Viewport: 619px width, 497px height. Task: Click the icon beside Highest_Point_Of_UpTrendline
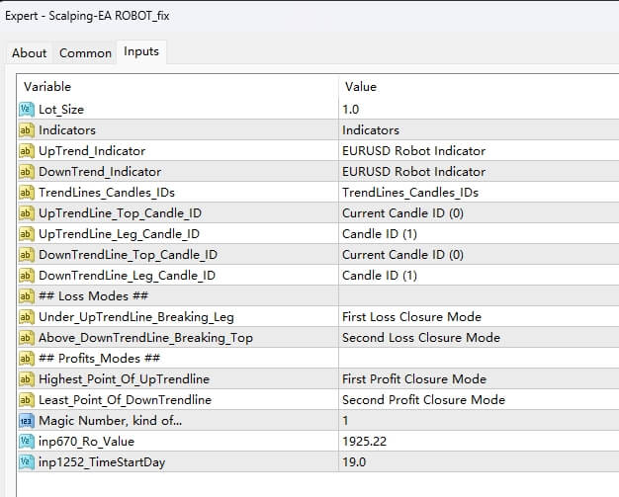point(27,378)
